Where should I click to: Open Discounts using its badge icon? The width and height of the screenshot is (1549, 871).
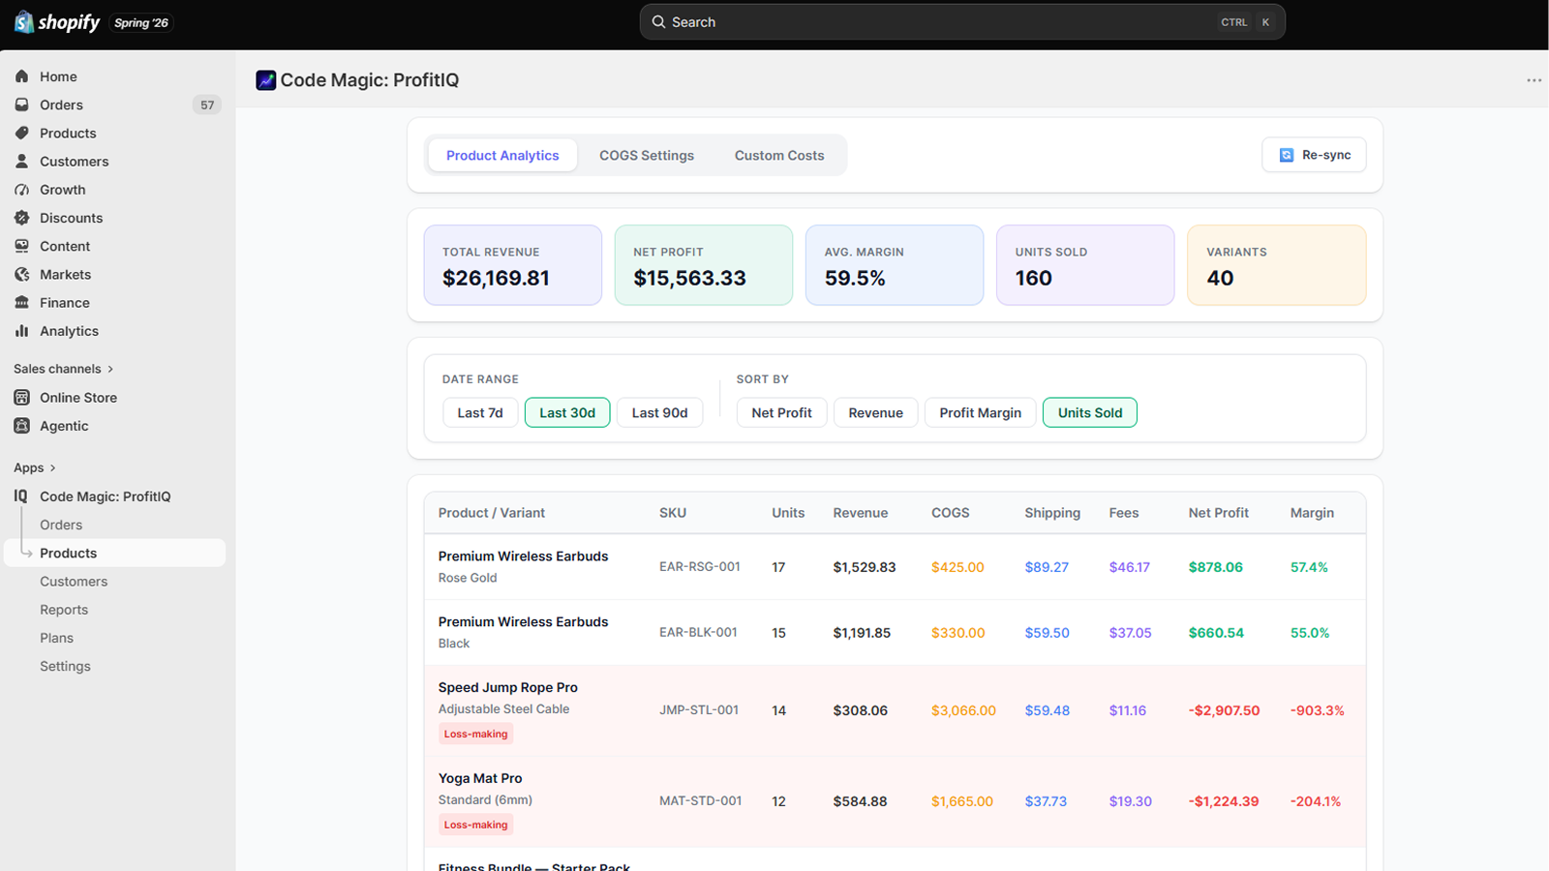pos(21,218)
